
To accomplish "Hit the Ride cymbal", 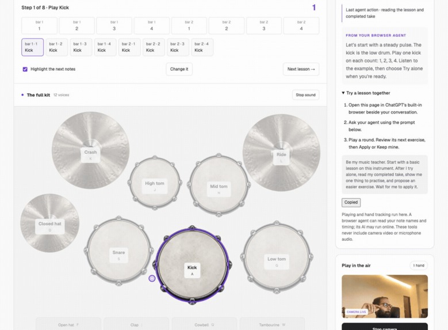I will click(x=281, y=153).
